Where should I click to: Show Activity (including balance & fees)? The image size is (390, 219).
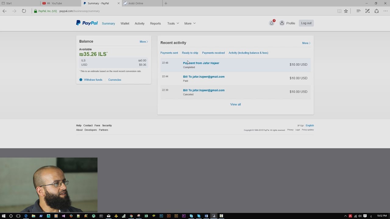pyautogui.click(x=248, y=53)
